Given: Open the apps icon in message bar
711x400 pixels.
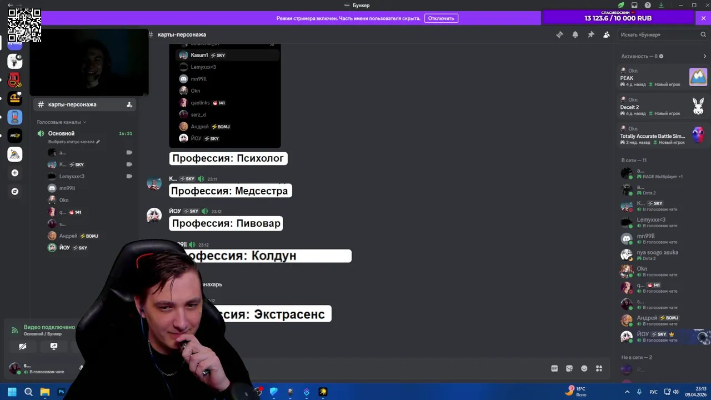Looking at the screenshot, I should point(599,368).
